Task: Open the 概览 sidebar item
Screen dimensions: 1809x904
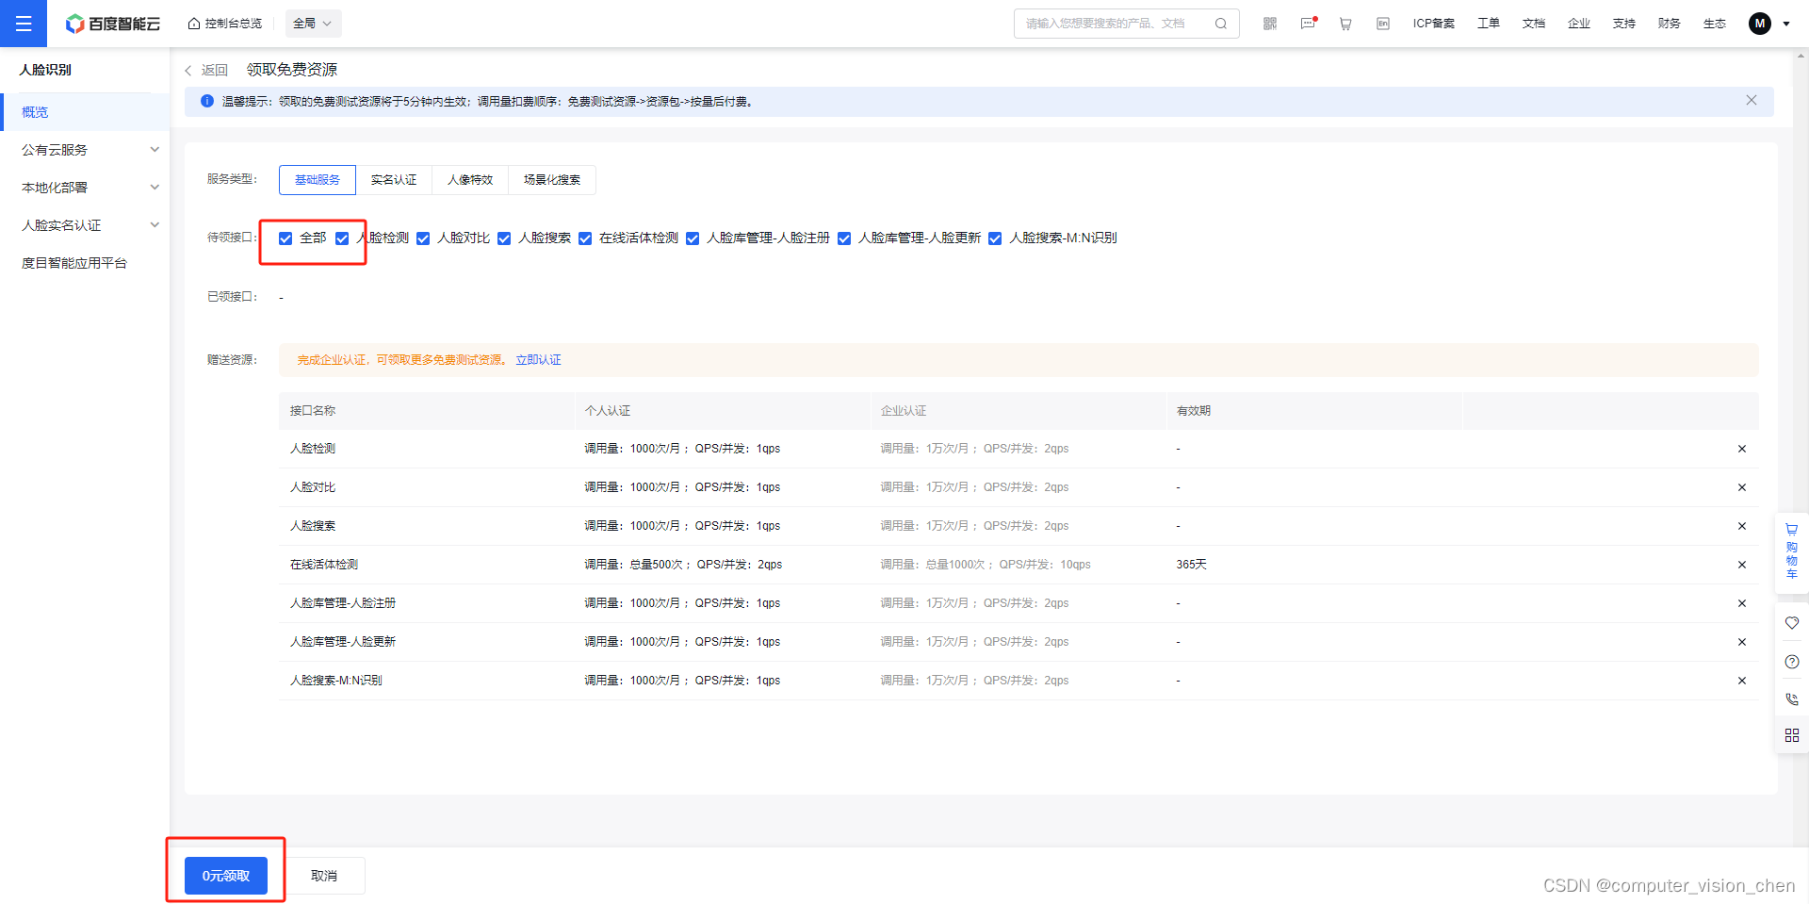Action: tap(85, 112)
